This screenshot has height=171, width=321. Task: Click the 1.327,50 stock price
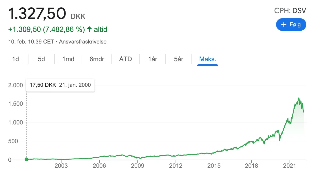click(x=37, y=14)
